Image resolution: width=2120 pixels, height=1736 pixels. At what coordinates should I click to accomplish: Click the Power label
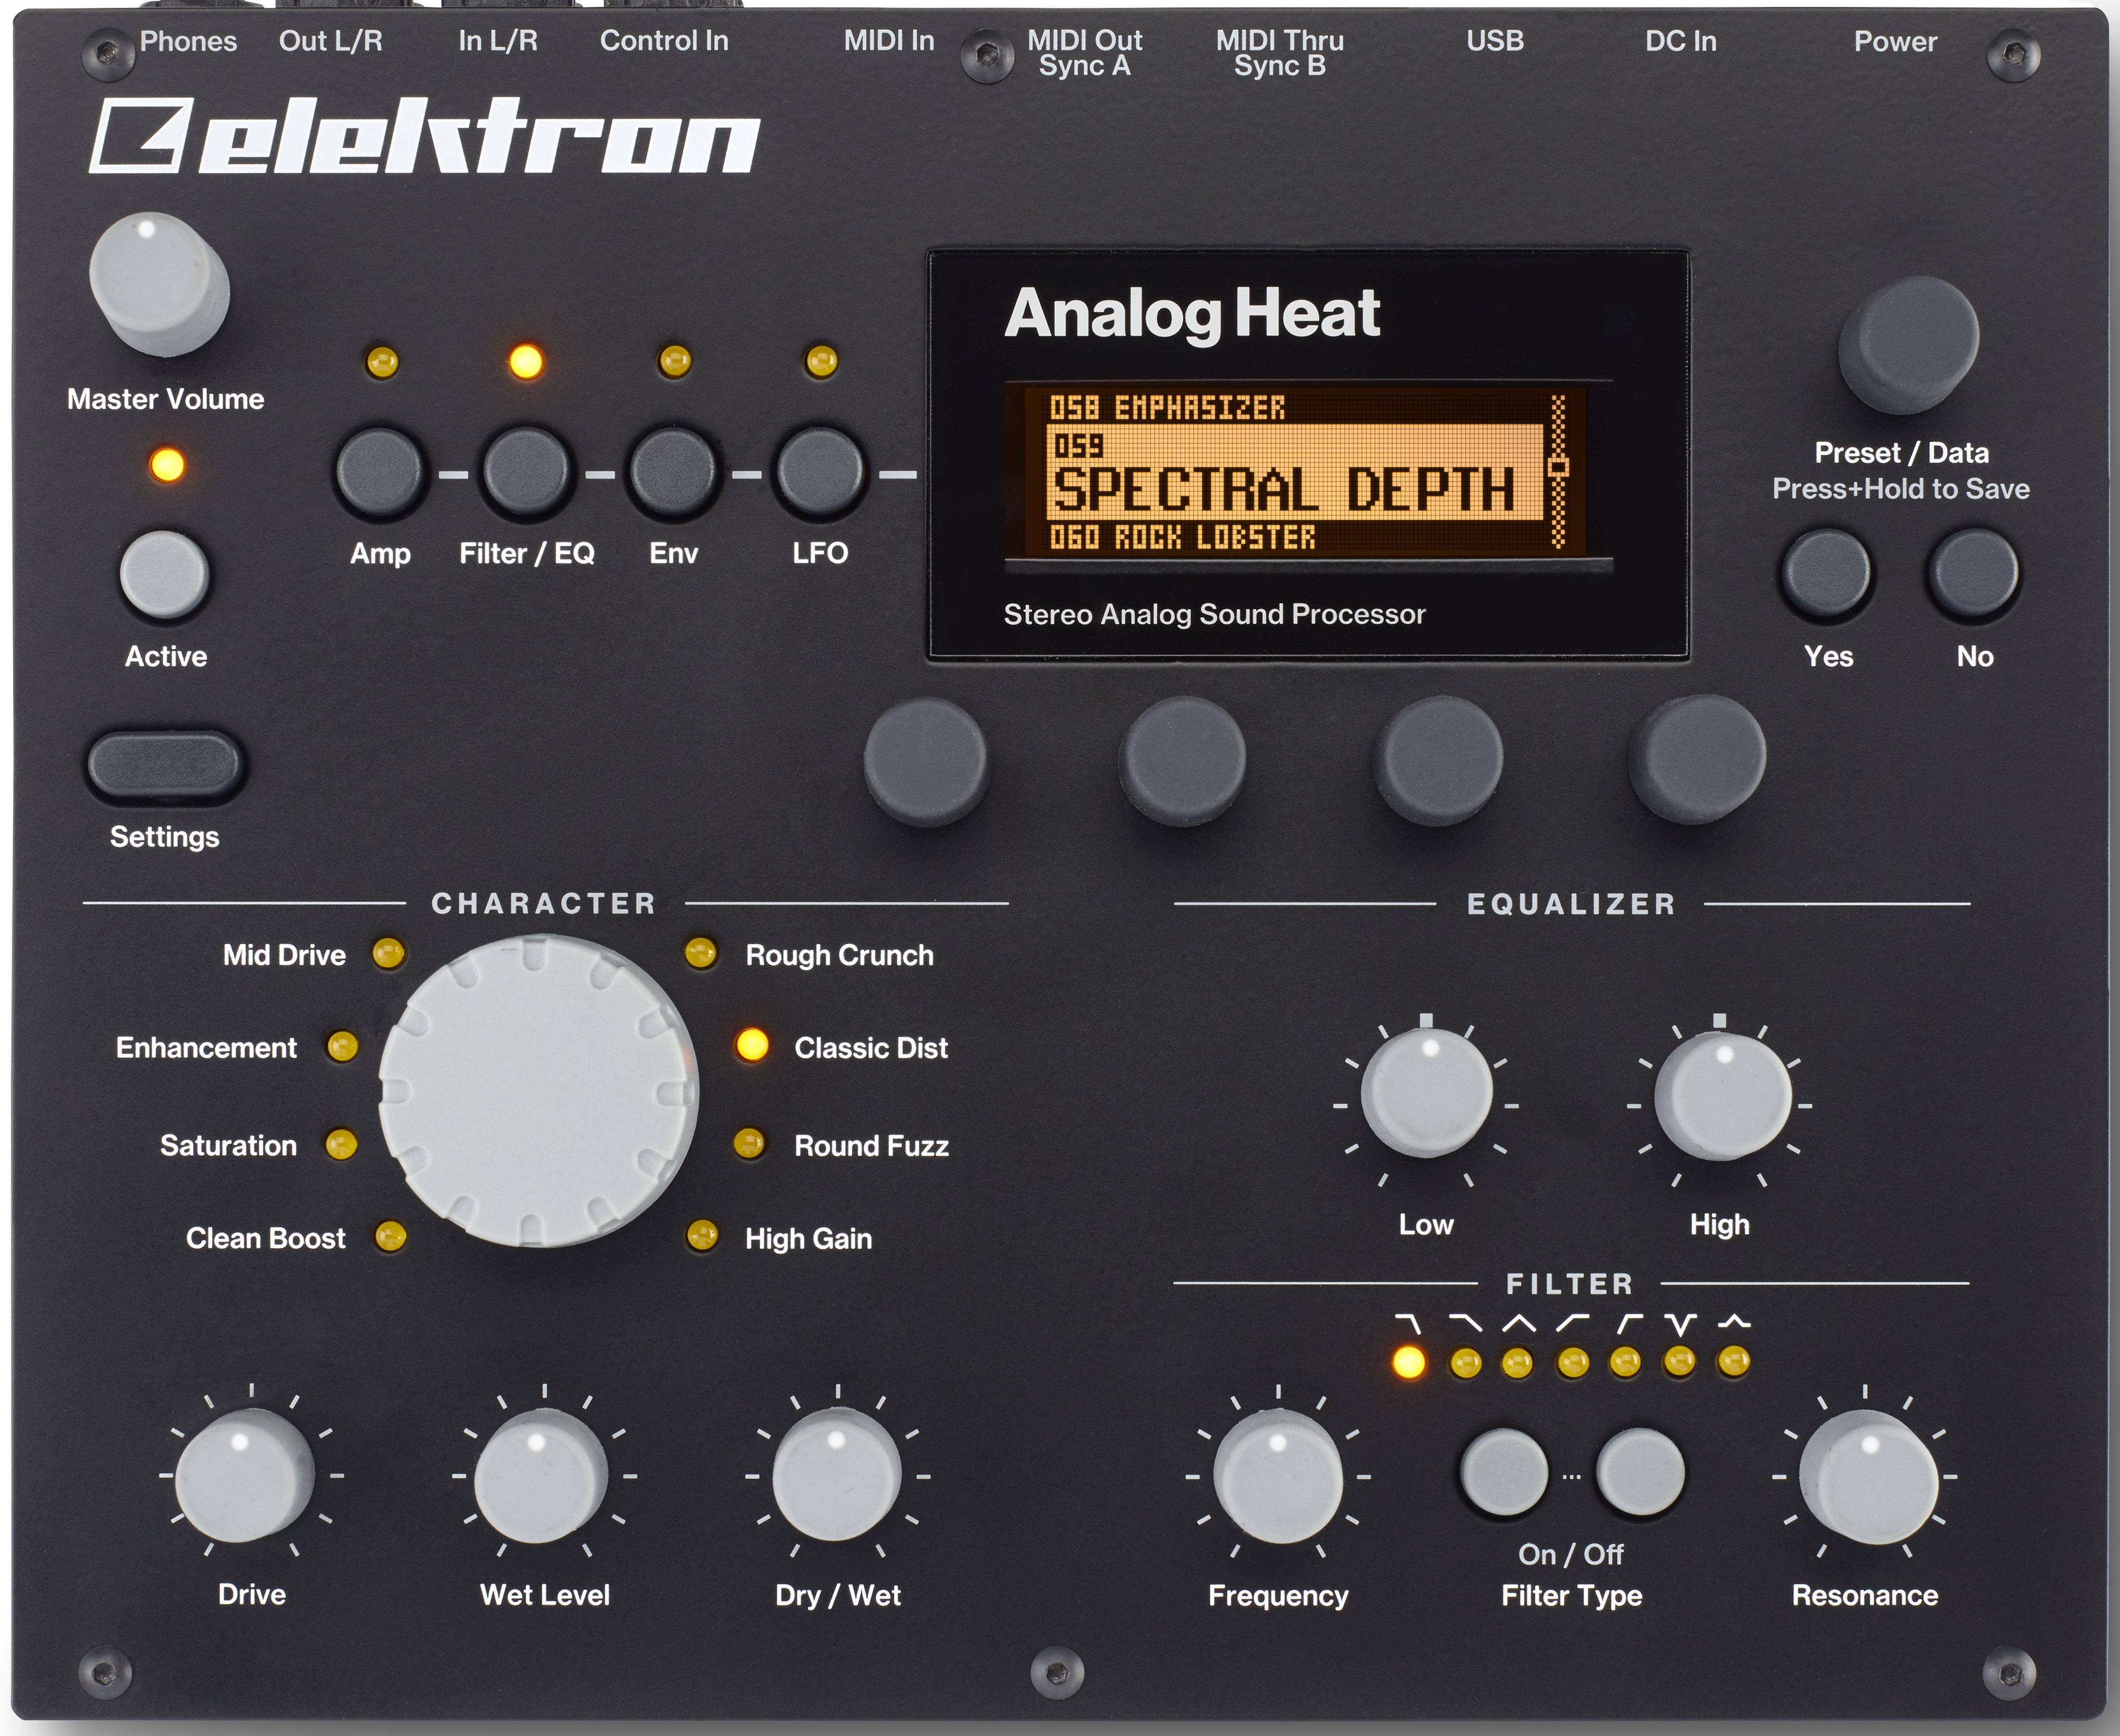1895,41
